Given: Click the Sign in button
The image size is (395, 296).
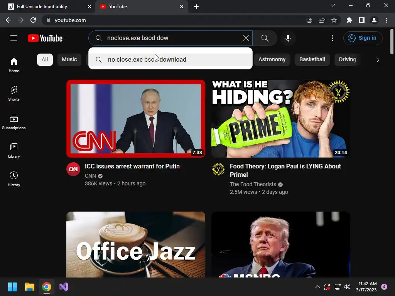Looking at the screenshot, I should coord(363,38).
